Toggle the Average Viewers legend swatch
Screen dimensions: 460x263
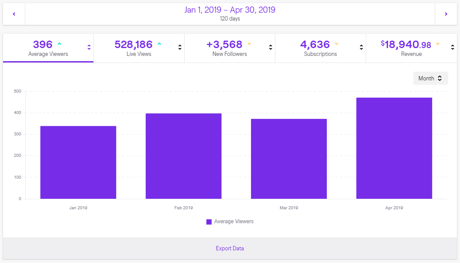point(209,222)
